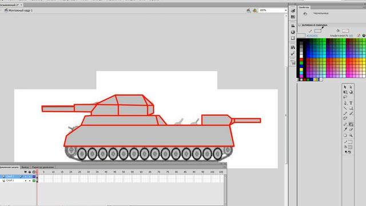
Task: Open the fill color picker in properties
Action: point(345,31)
